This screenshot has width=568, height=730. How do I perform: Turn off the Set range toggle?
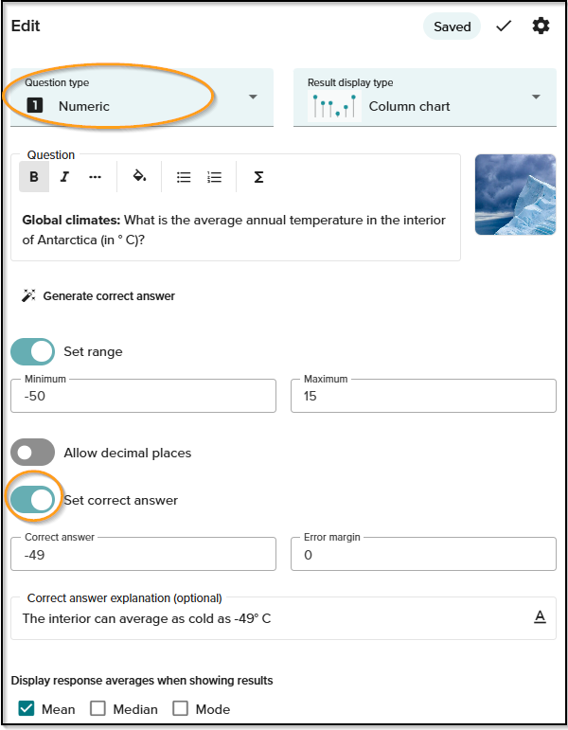coord(32,351)
